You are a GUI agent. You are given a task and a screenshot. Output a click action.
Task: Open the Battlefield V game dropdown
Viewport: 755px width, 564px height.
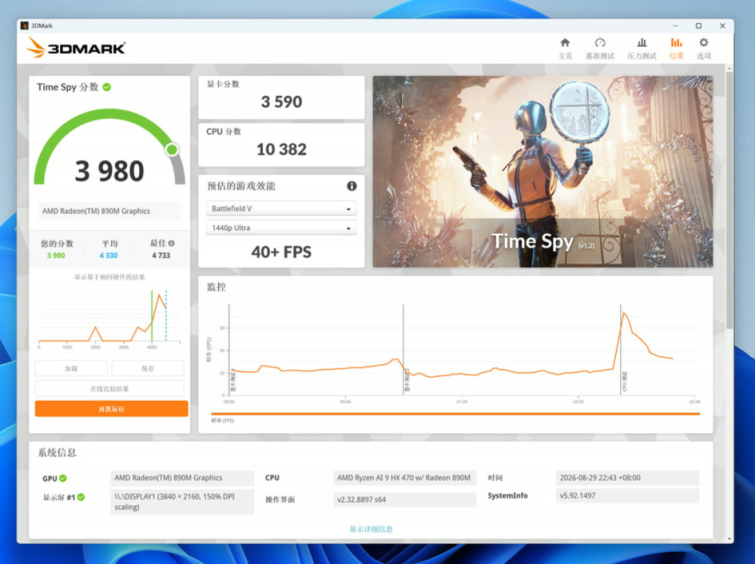tap(281, 209)
